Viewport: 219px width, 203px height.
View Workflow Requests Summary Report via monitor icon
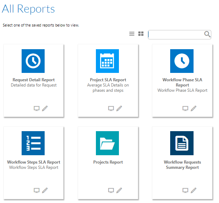pyautogui.click(x=185, y=190)
